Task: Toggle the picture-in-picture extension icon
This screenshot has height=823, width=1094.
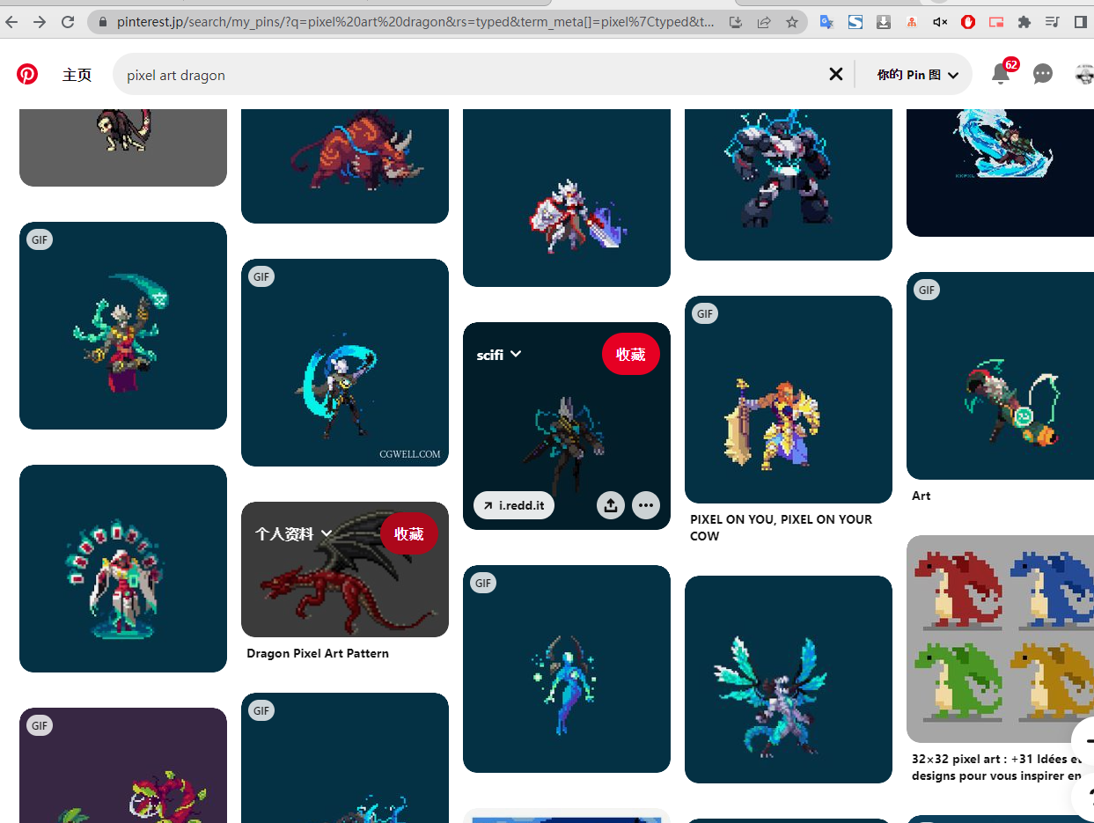Action: pos(996,22)
